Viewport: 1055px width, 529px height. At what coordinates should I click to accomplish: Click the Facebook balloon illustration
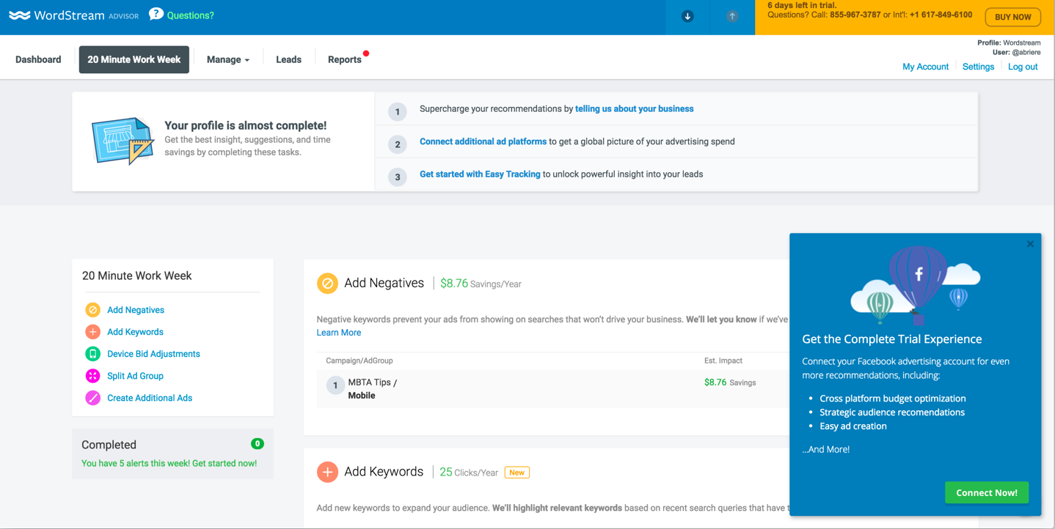[x=916, y=284]
